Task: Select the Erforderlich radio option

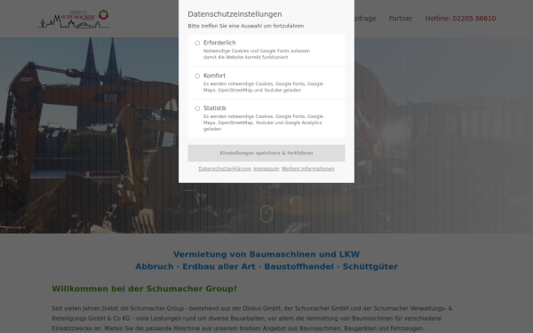Action: 197,44
